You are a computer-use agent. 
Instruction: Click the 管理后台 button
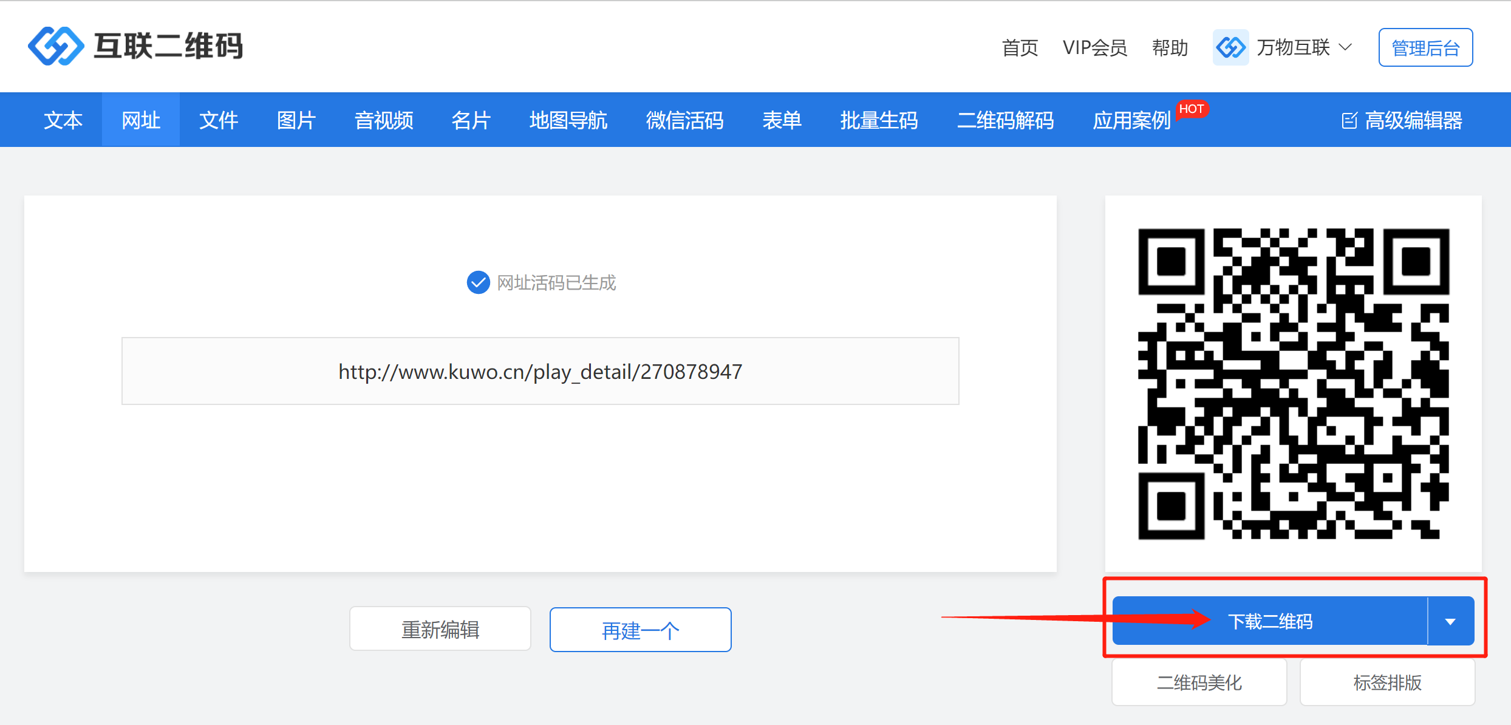(x=1425, y=47)
